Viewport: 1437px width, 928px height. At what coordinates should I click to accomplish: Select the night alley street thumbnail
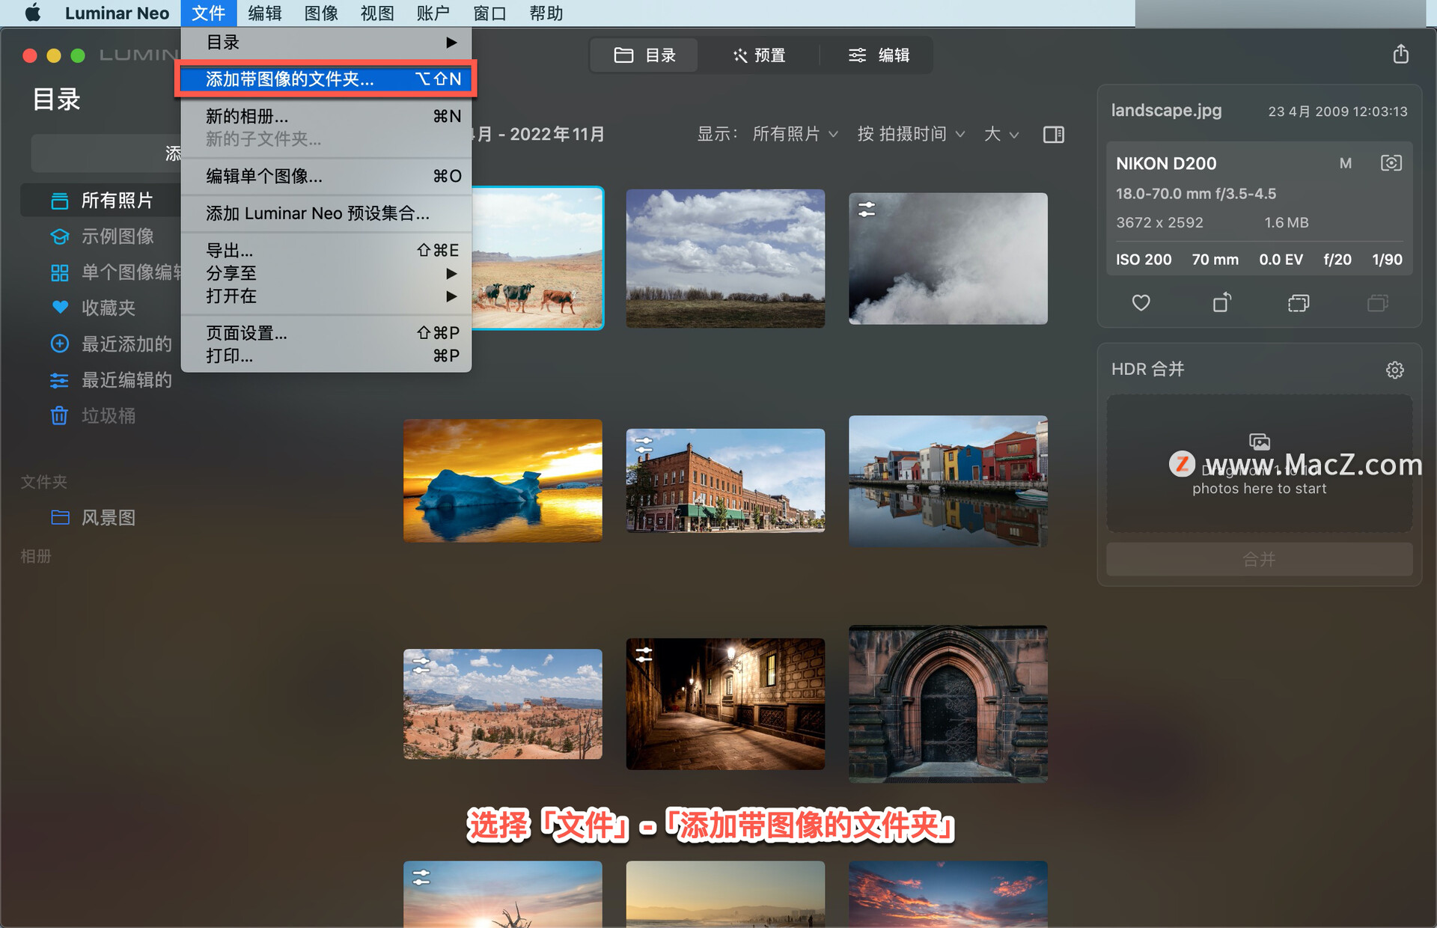[725, 703]
